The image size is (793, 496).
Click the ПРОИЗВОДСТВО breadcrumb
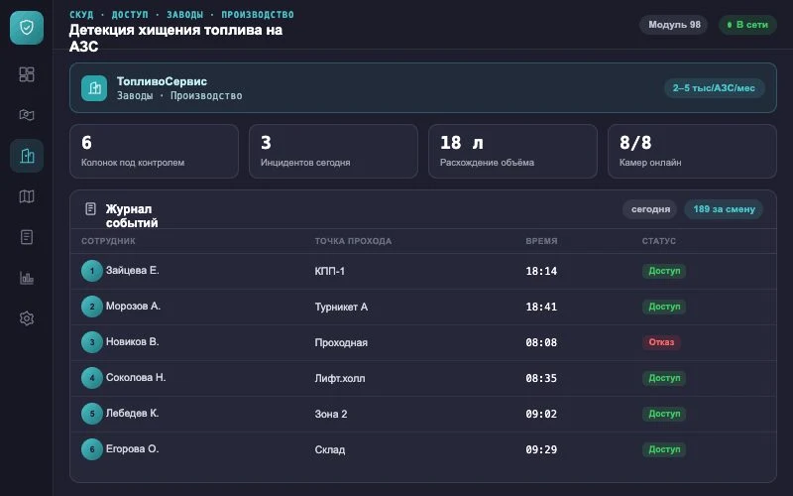(258, 14)
